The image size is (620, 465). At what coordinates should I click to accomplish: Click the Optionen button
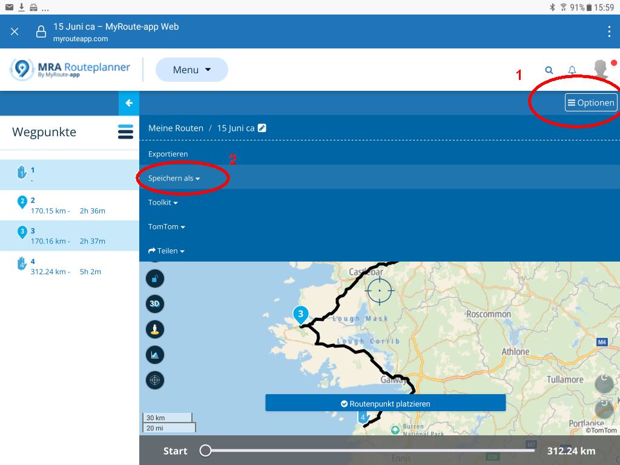(x=591, y=102)
